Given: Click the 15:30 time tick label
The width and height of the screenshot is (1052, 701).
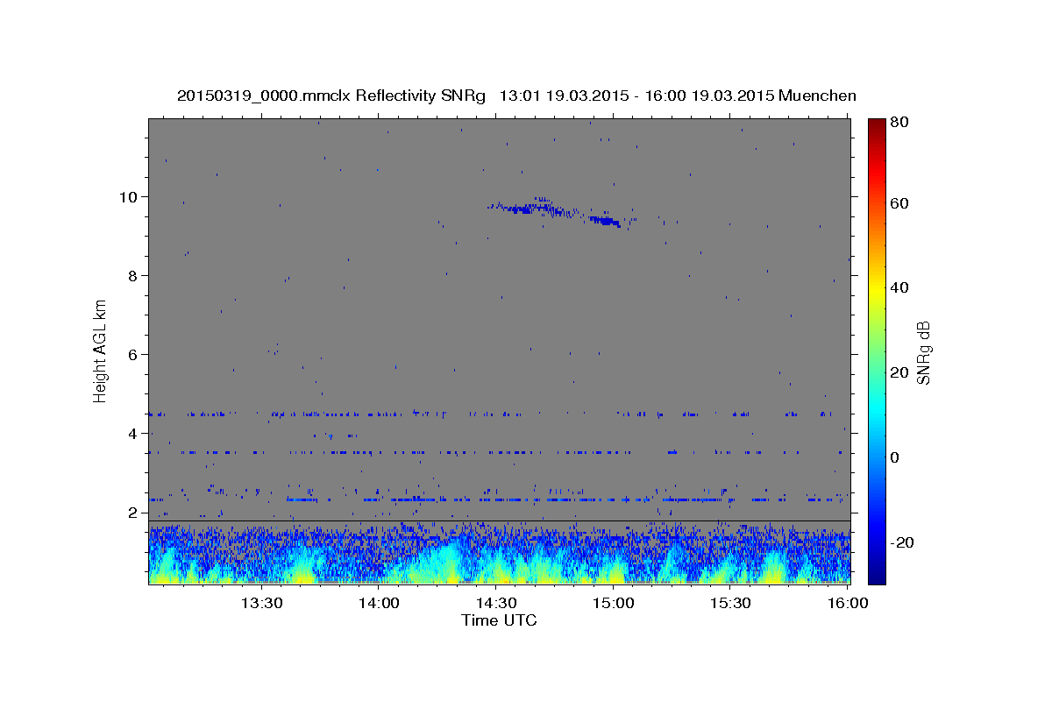Looking at the screenshot, I should [x=730, y=603].
